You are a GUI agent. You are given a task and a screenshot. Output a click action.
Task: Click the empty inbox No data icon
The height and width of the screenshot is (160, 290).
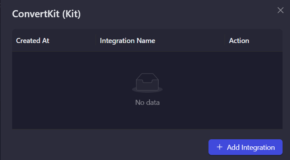tap(147, 83)
